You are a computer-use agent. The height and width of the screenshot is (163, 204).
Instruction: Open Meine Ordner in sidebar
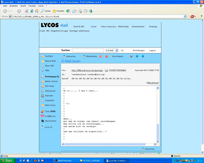(x=49, y=81)
